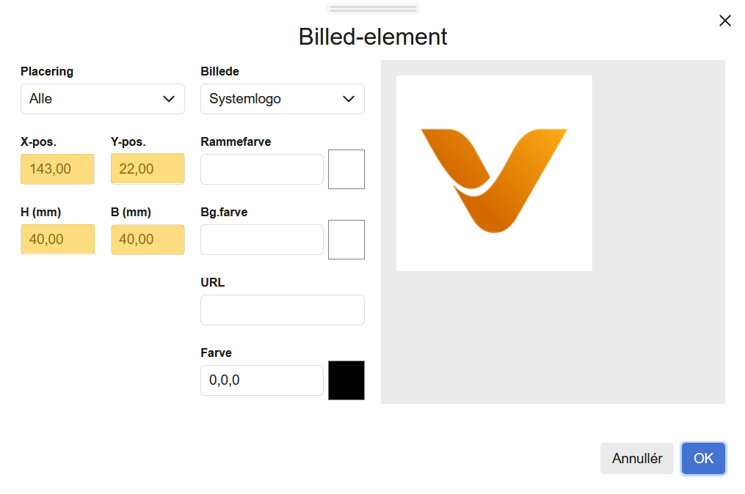Select the X-pos. value field
Image resolution: width=745 pixels, height=494 pixels.
[x=57, y=169]
